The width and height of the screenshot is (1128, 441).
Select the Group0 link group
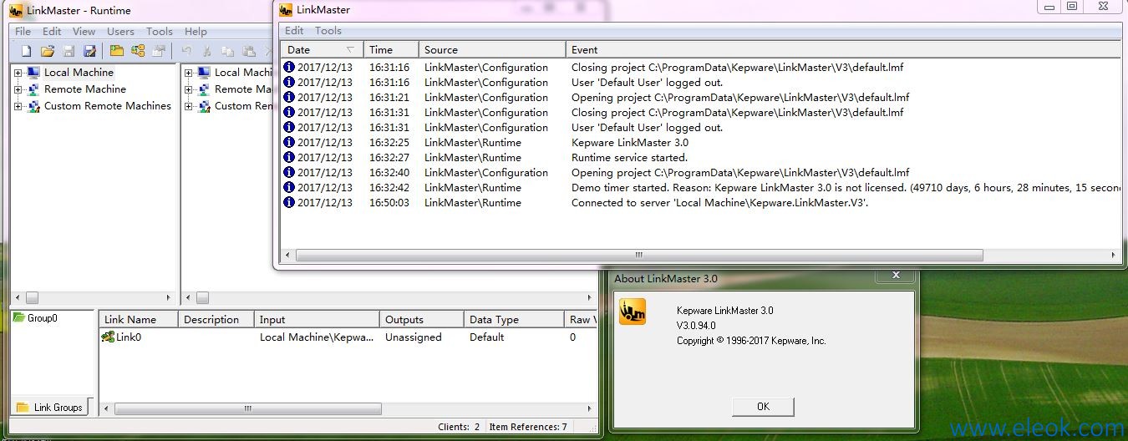(42, 318)
